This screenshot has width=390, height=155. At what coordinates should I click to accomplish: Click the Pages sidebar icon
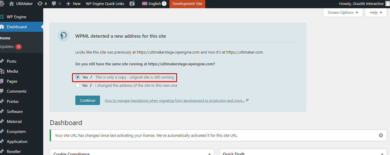pyautogui.click(x=2, y=81)
